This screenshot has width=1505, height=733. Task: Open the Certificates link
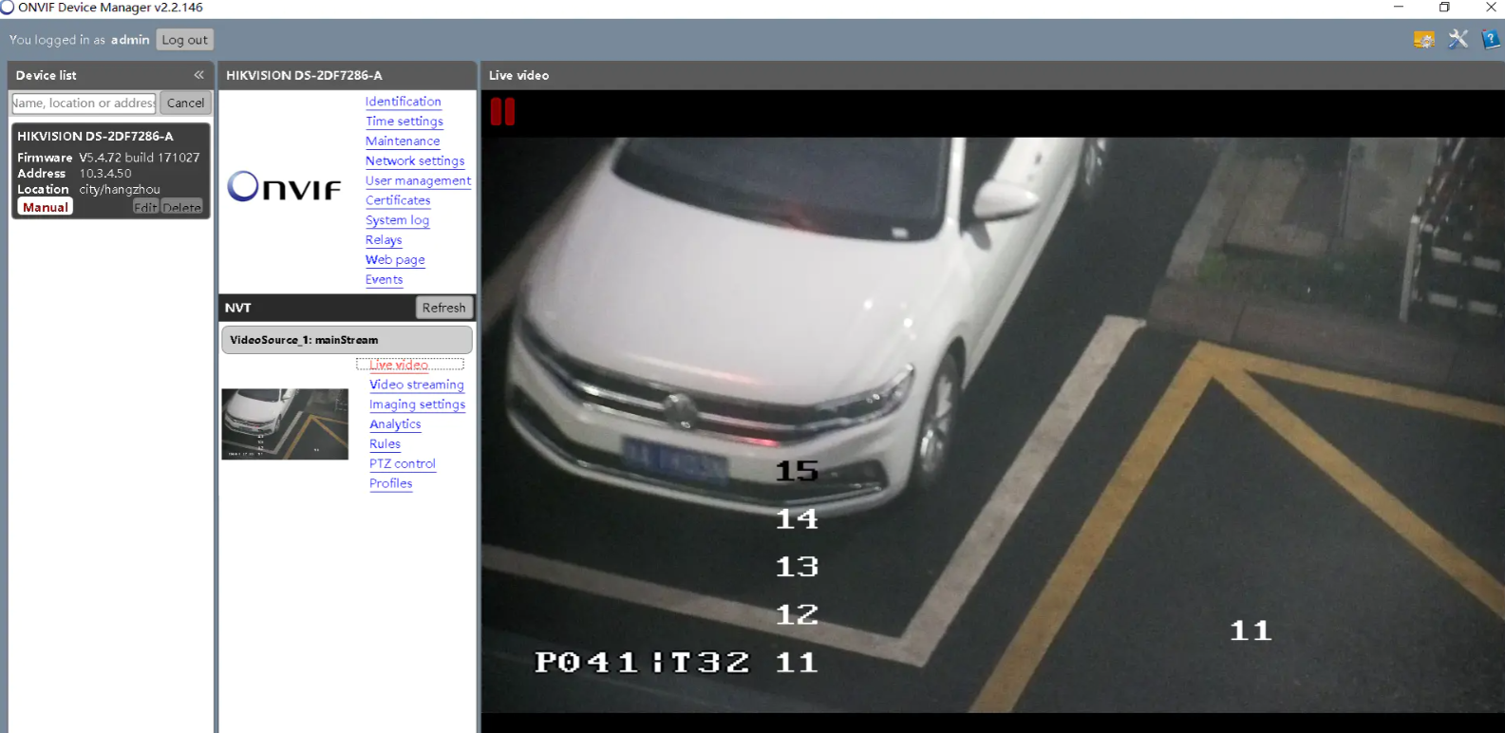tap(398, 200)
